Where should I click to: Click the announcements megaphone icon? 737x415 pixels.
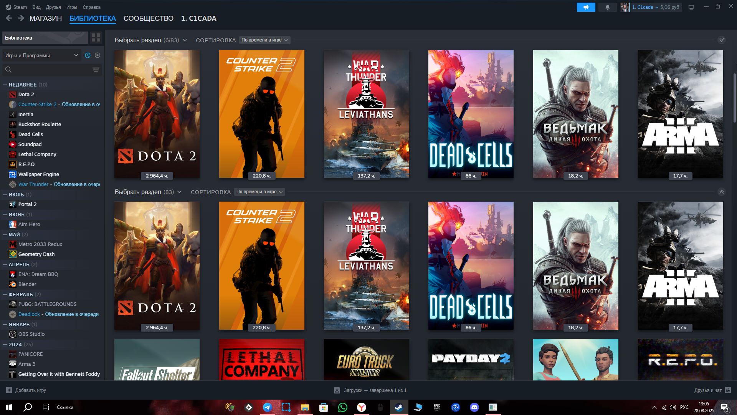[x=586, y=7]
